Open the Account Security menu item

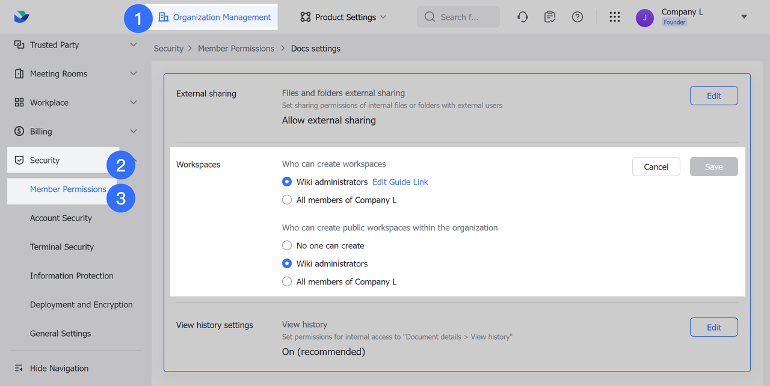click(61, 218)
